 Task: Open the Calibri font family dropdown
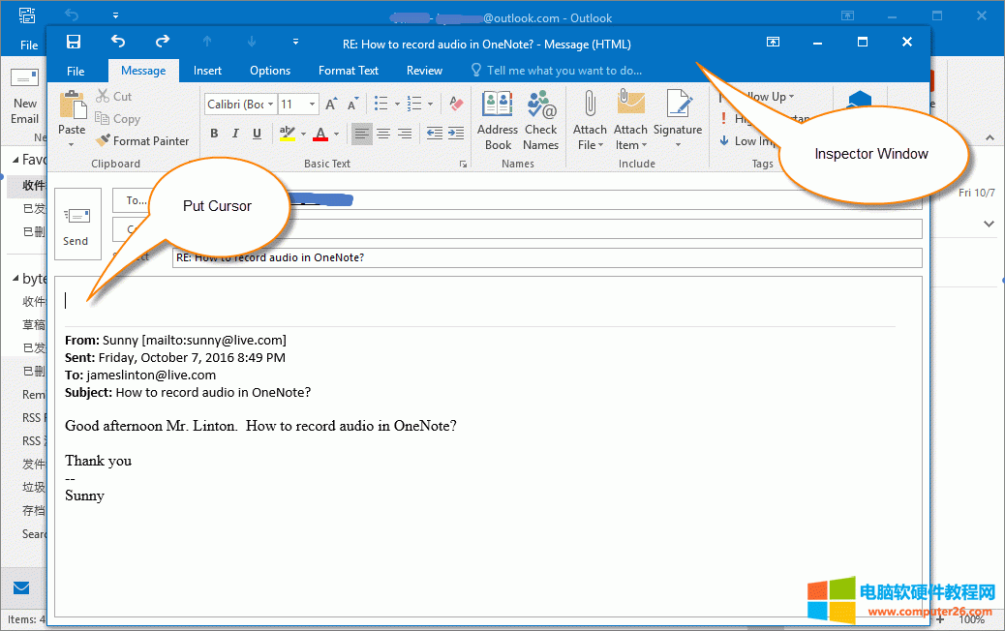coord(238,103)
